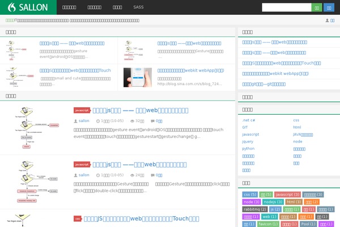Select the "jquery" category
The height and width of the screenshot is (227, 340).
point(248,142)
